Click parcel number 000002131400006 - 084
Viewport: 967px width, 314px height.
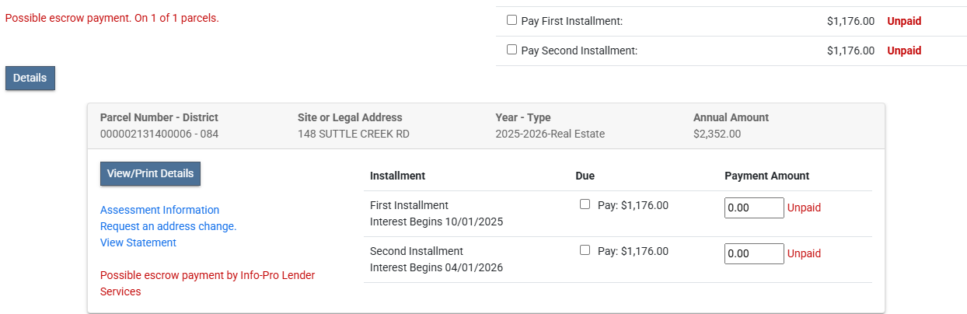pyautogui.click(x=159, y=134)
